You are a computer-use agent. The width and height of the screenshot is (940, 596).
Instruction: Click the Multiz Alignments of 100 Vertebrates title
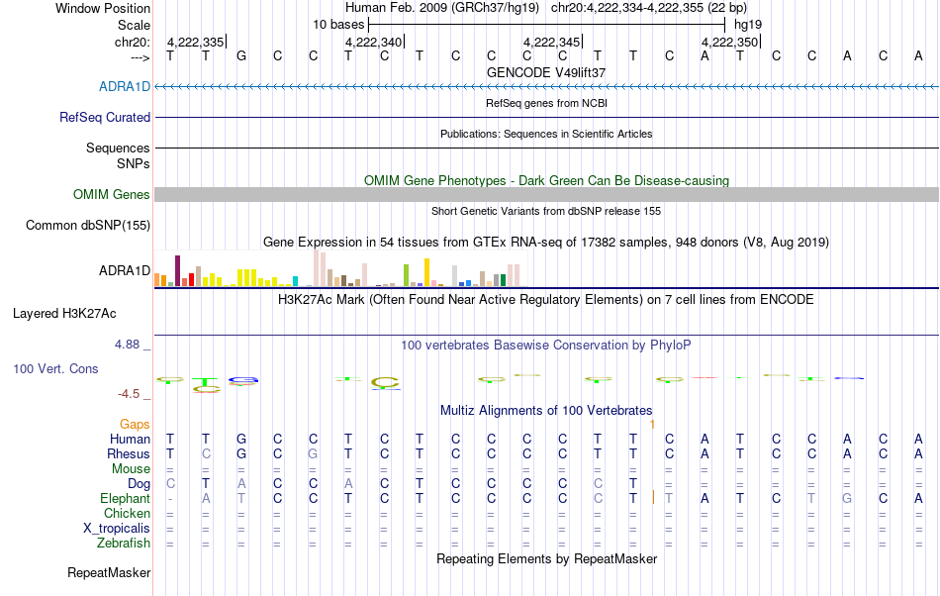pyautogui.click(x=546, y=410)
